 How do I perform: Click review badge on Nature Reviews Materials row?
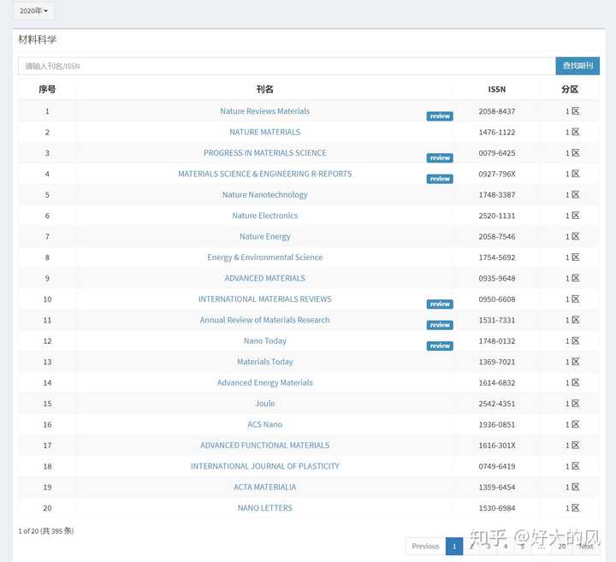point(440,116)
